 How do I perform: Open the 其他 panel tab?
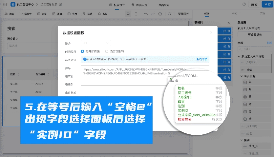(x=263, y=13)
